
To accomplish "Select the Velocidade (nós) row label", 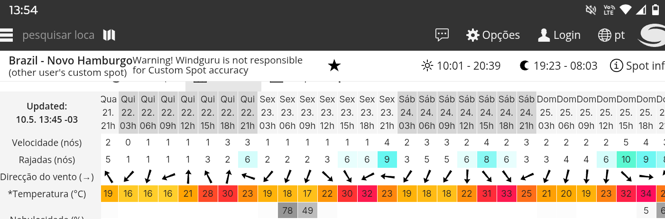I will point(47,143).
